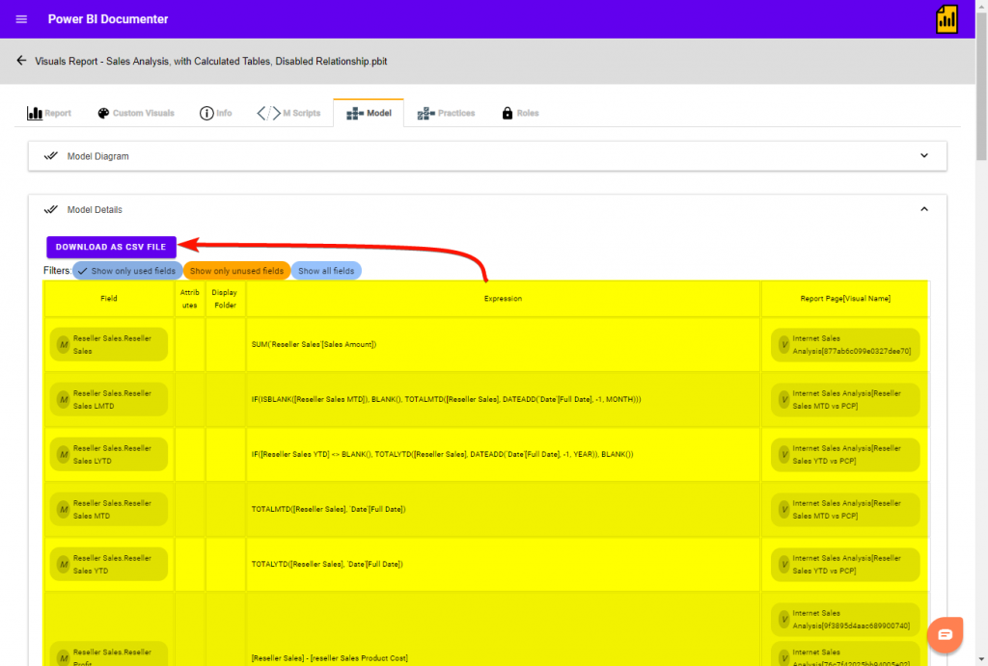
Task: Enable the 'Show only unused fields' filter
Action: pyautogui.click(x=237, y=271)
